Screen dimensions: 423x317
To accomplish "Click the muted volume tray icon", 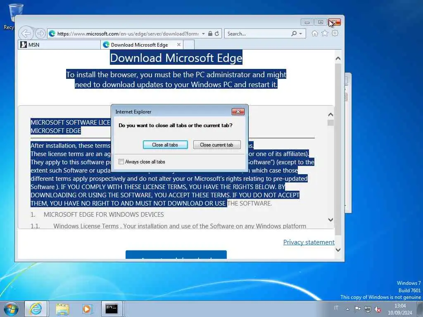I will tap(378, 309).
